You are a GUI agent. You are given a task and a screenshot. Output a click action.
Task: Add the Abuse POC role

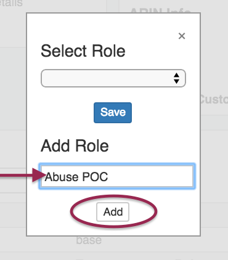(x=113, y=212)
